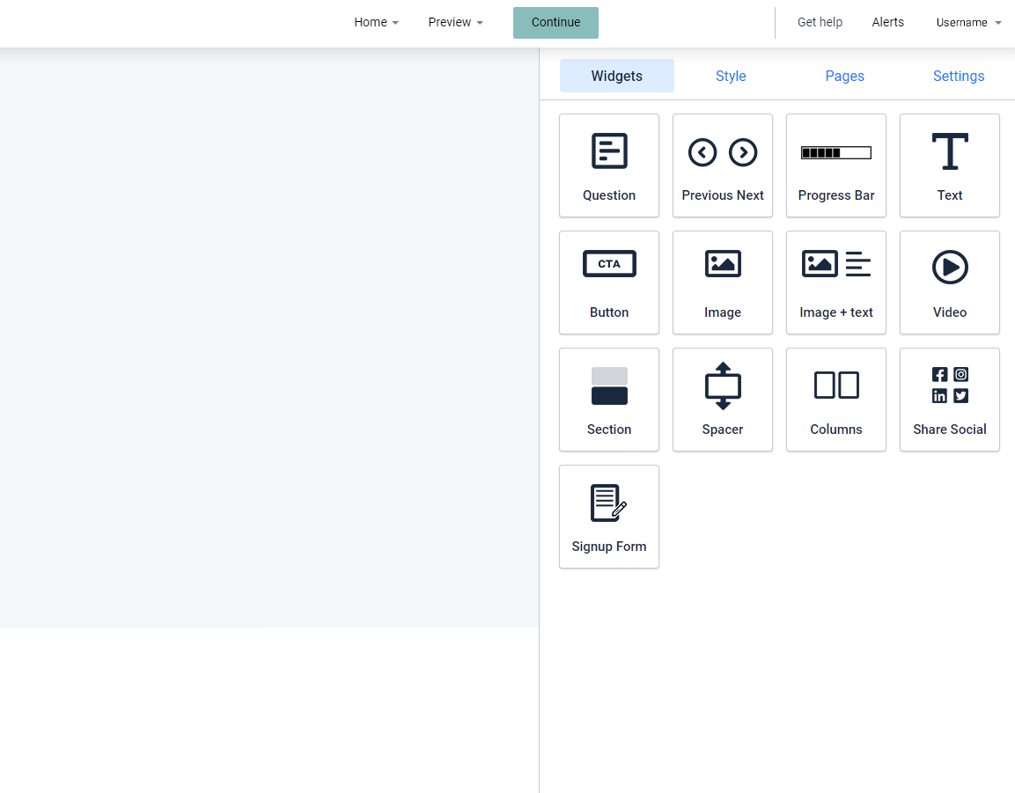Open the Pages tab

(x=845, y=76)
